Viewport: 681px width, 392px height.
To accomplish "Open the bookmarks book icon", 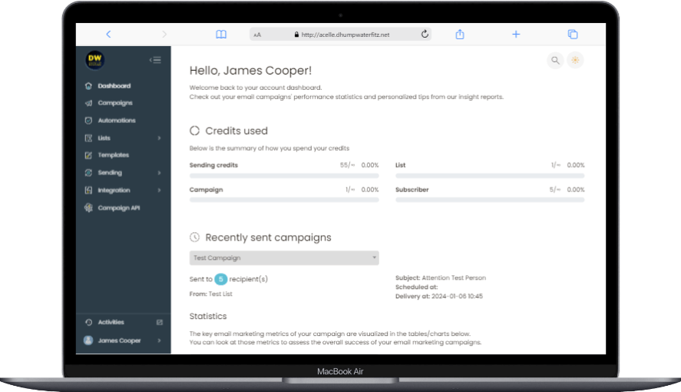I will 221,35.
